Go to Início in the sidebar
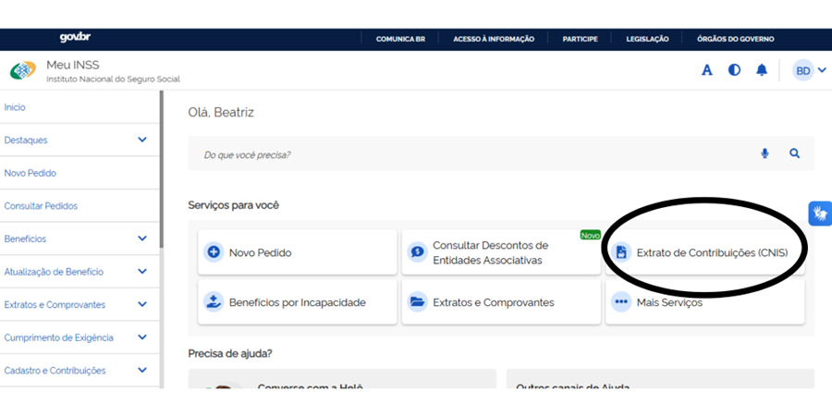The width and height of the screenshot is (832, 416). pos(15,107)
